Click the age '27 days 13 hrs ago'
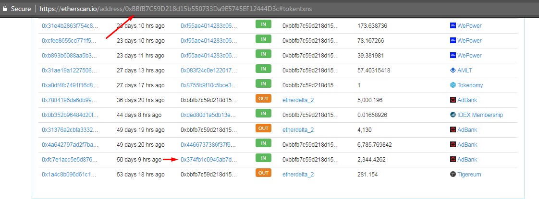539x199 pixels. coord(141,70)
